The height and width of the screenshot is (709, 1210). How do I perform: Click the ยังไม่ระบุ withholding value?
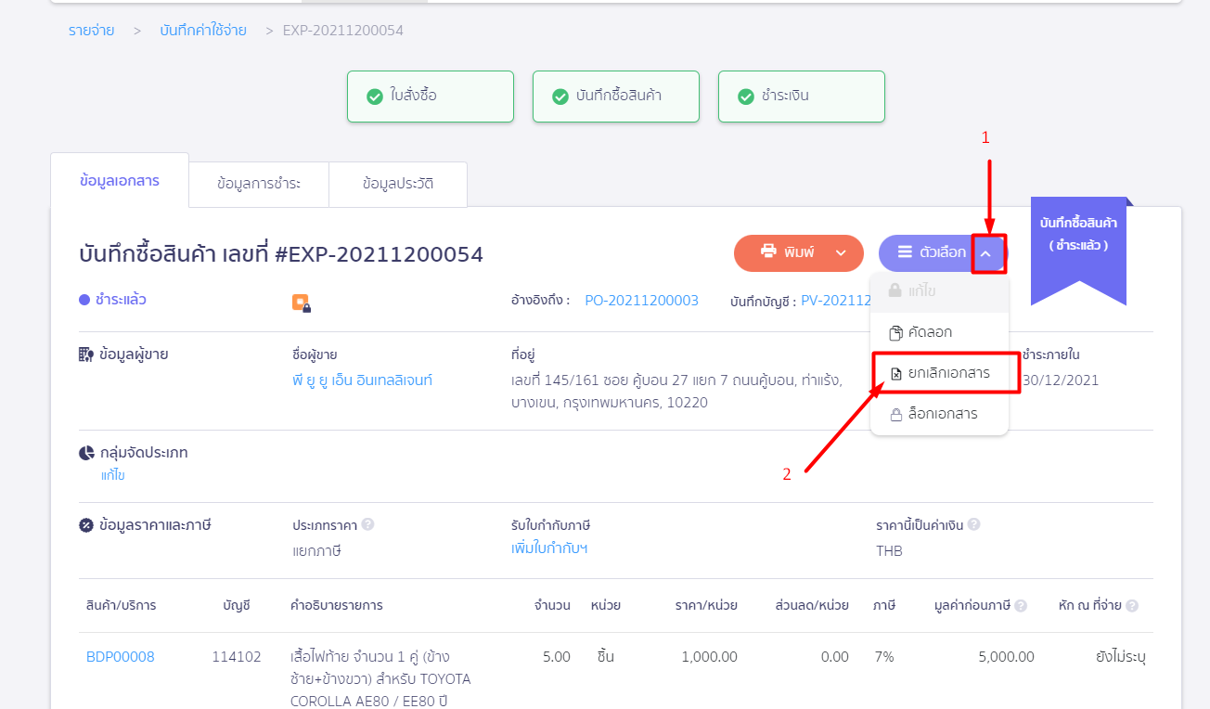pyautogui.click(x=1121, y=657)
